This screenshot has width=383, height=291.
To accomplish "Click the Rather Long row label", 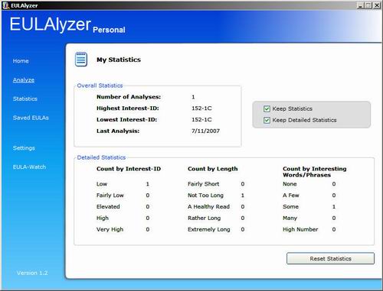I will click(x=204, y=218).
